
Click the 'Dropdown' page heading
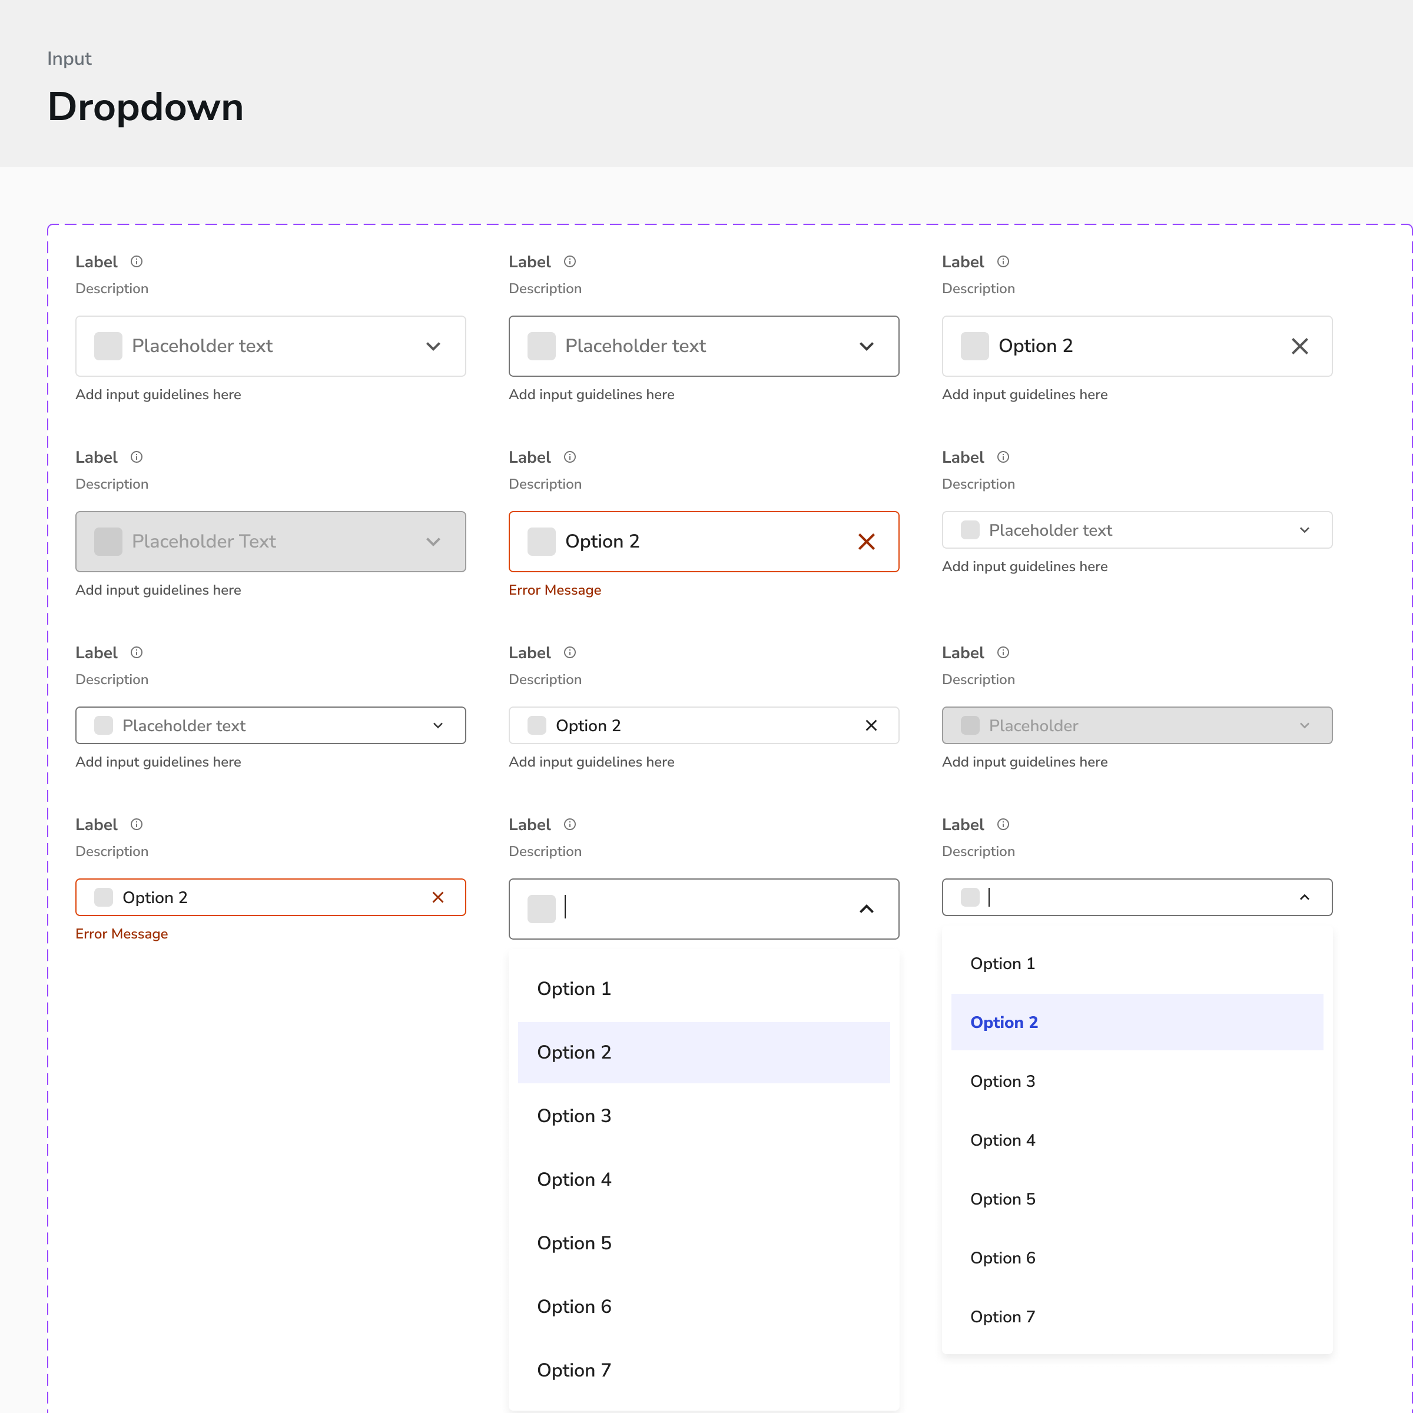[145, 107]
